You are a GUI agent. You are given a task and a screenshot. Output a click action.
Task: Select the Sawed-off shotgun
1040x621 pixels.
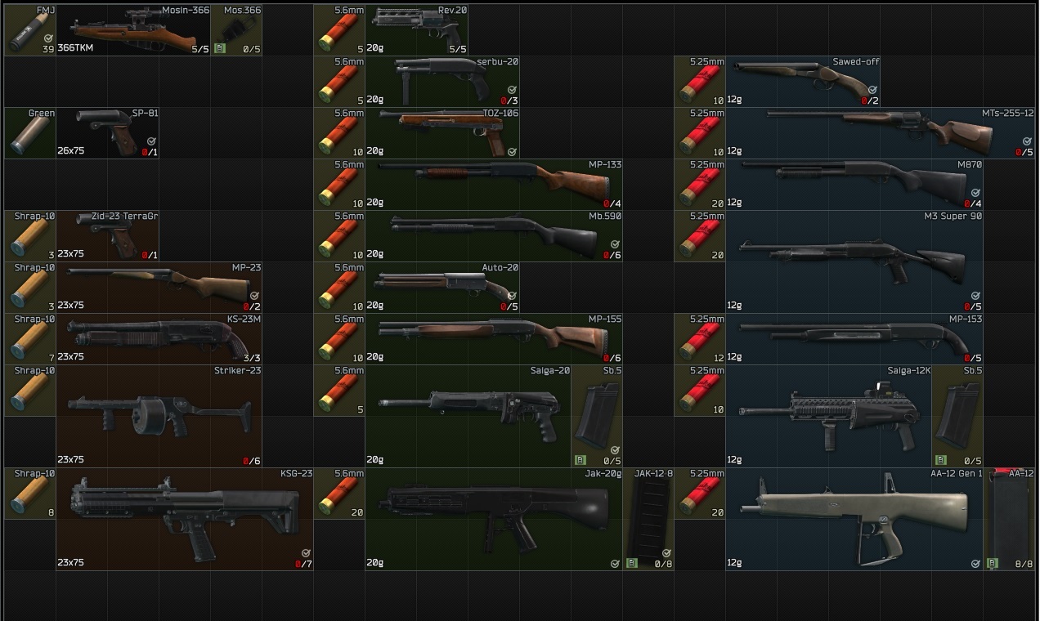803,81
